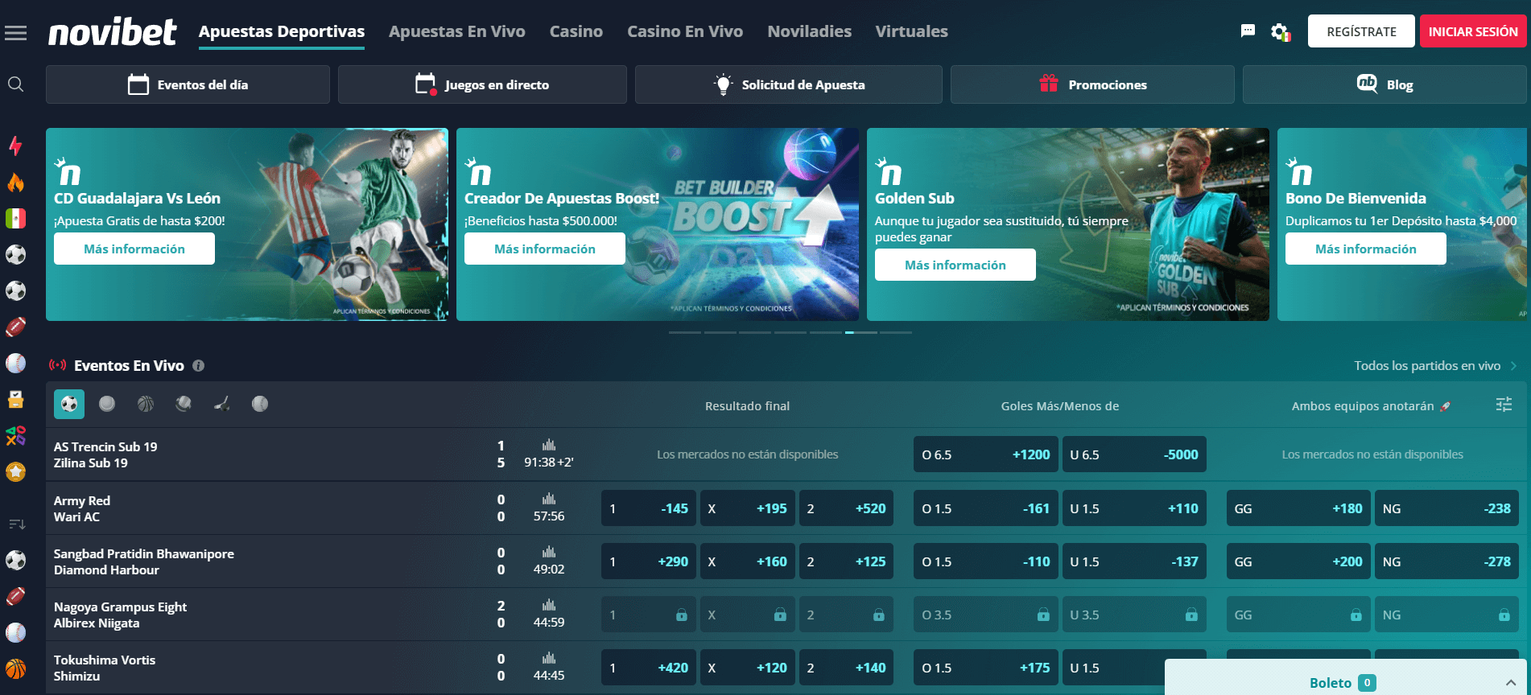Más información on Golden Sub banner
Viewport: 1531px width, 695px height.
coord(955,265)
